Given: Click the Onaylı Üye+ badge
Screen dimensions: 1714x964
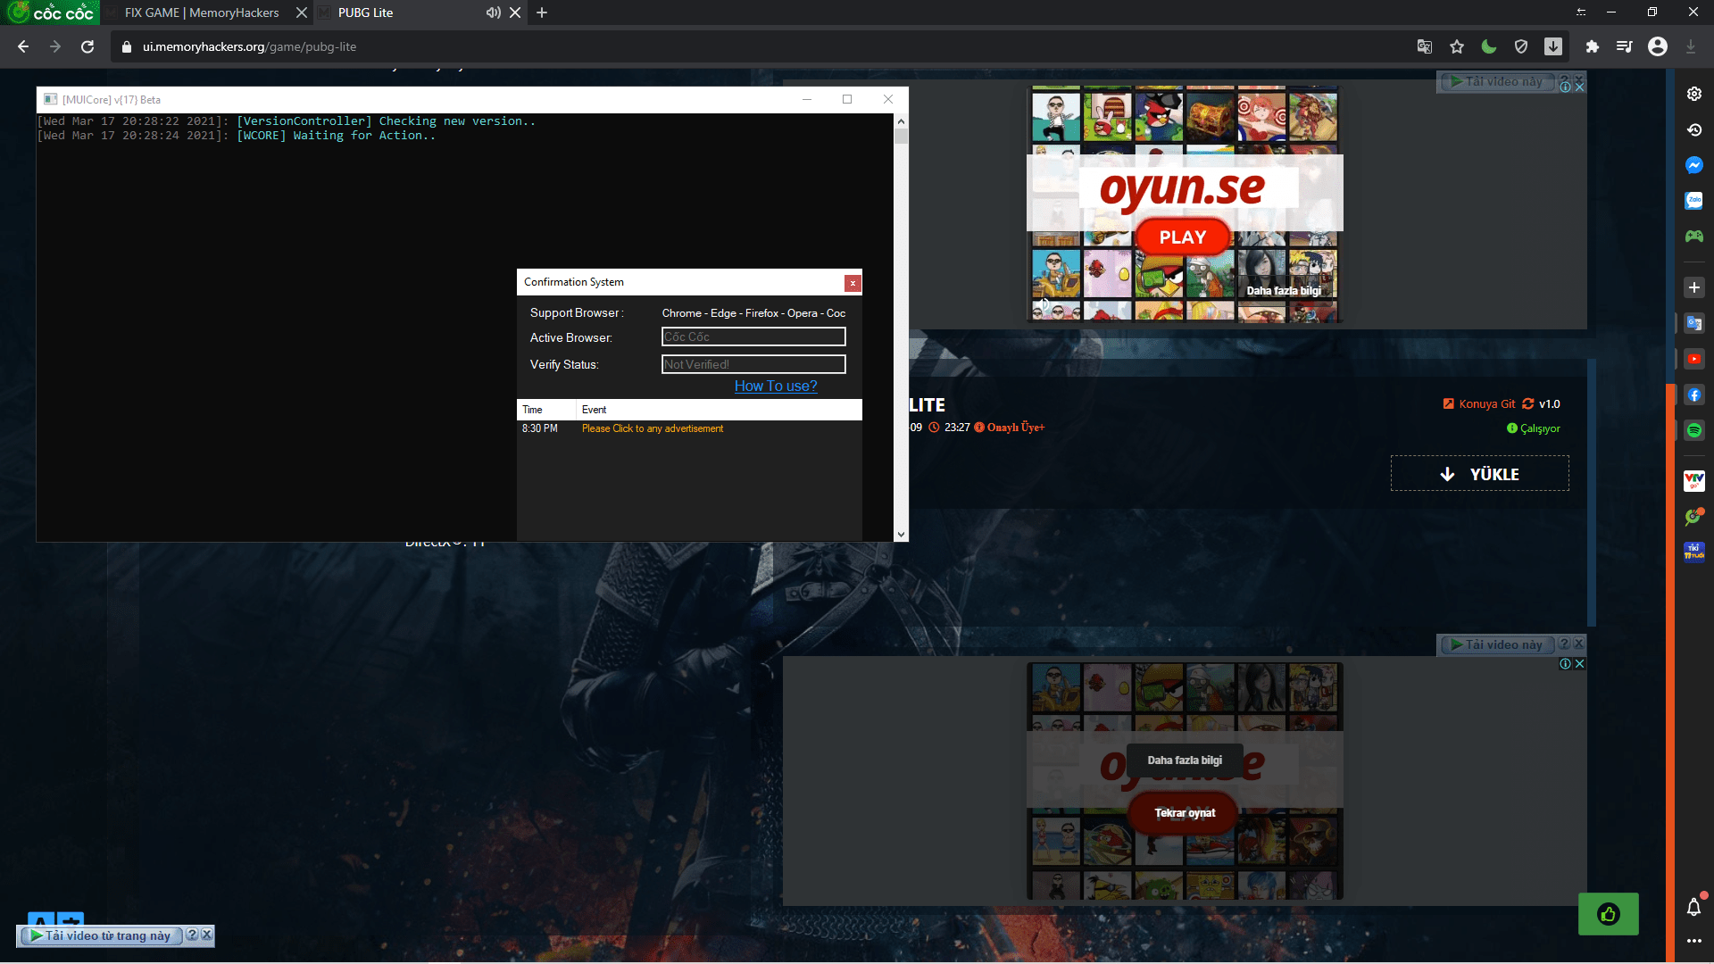Looking at the screenshot, I should tap(1010, 428).
